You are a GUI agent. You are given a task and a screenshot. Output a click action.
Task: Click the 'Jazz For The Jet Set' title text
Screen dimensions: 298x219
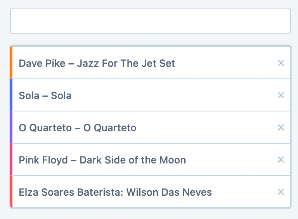(x=126, y=63)
